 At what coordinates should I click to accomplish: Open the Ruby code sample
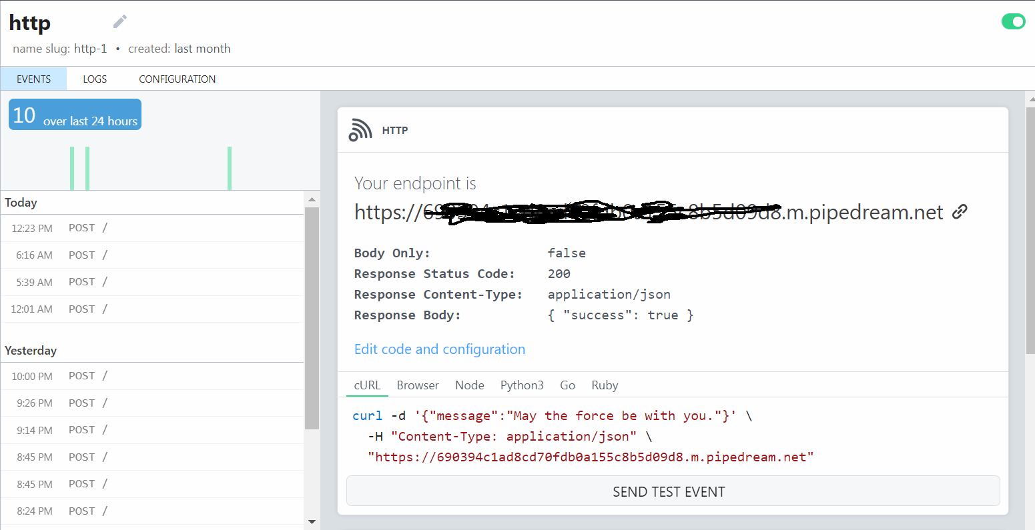(x=604, y=385)
